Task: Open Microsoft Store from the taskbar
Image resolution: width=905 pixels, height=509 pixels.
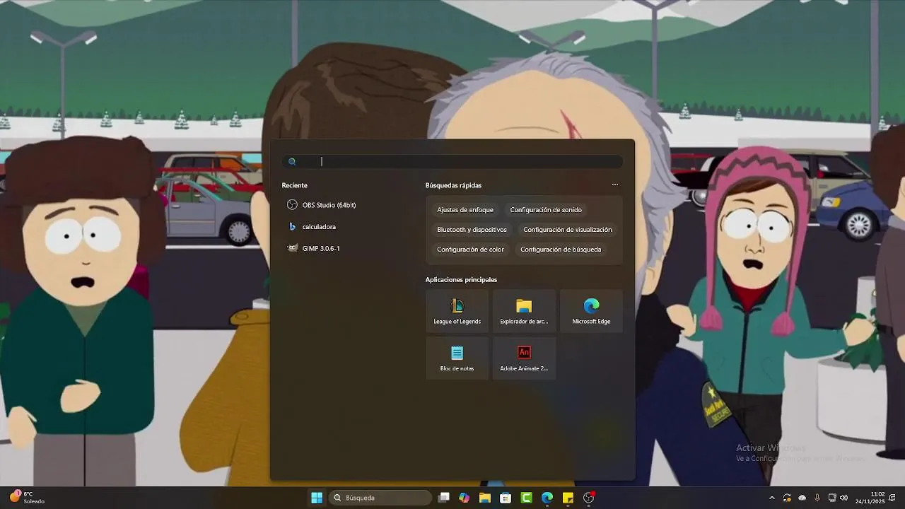Action: pos(506,498)
